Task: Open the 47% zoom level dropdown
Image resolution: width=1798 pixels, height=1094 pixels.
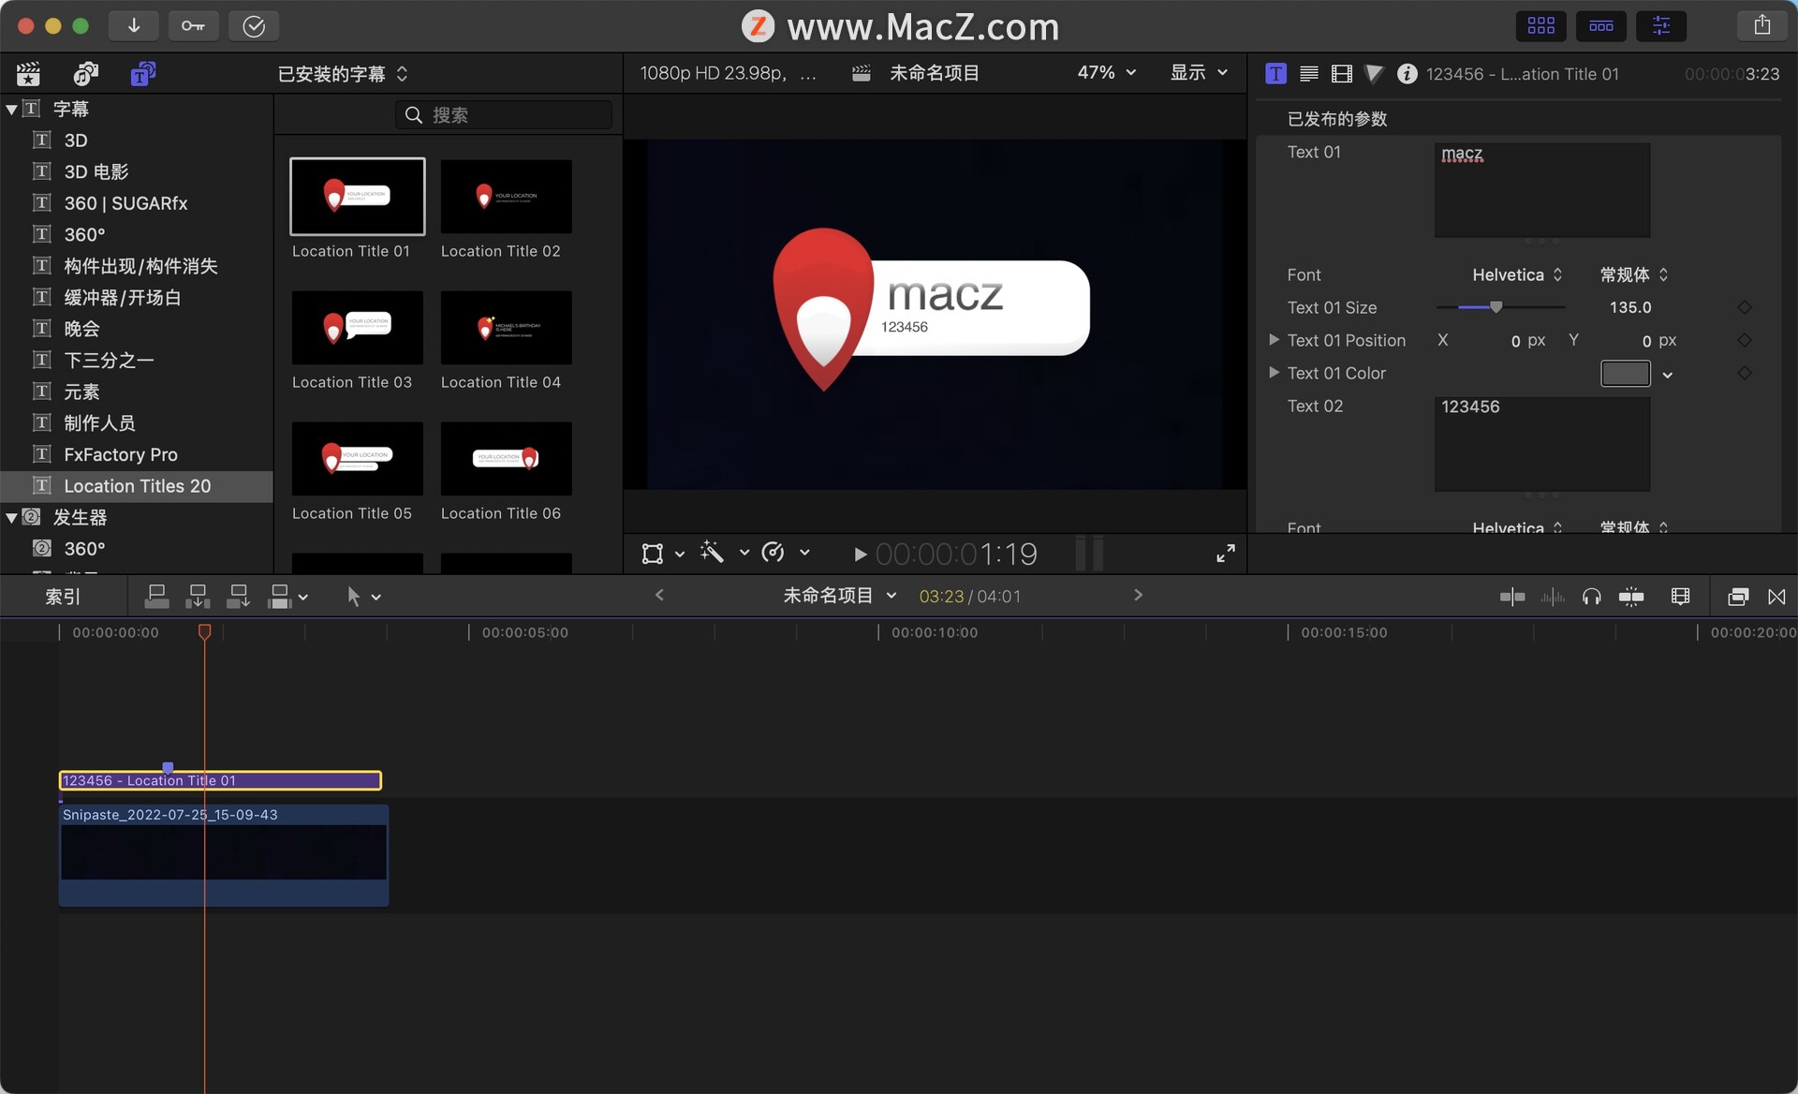Action: 1106,73
